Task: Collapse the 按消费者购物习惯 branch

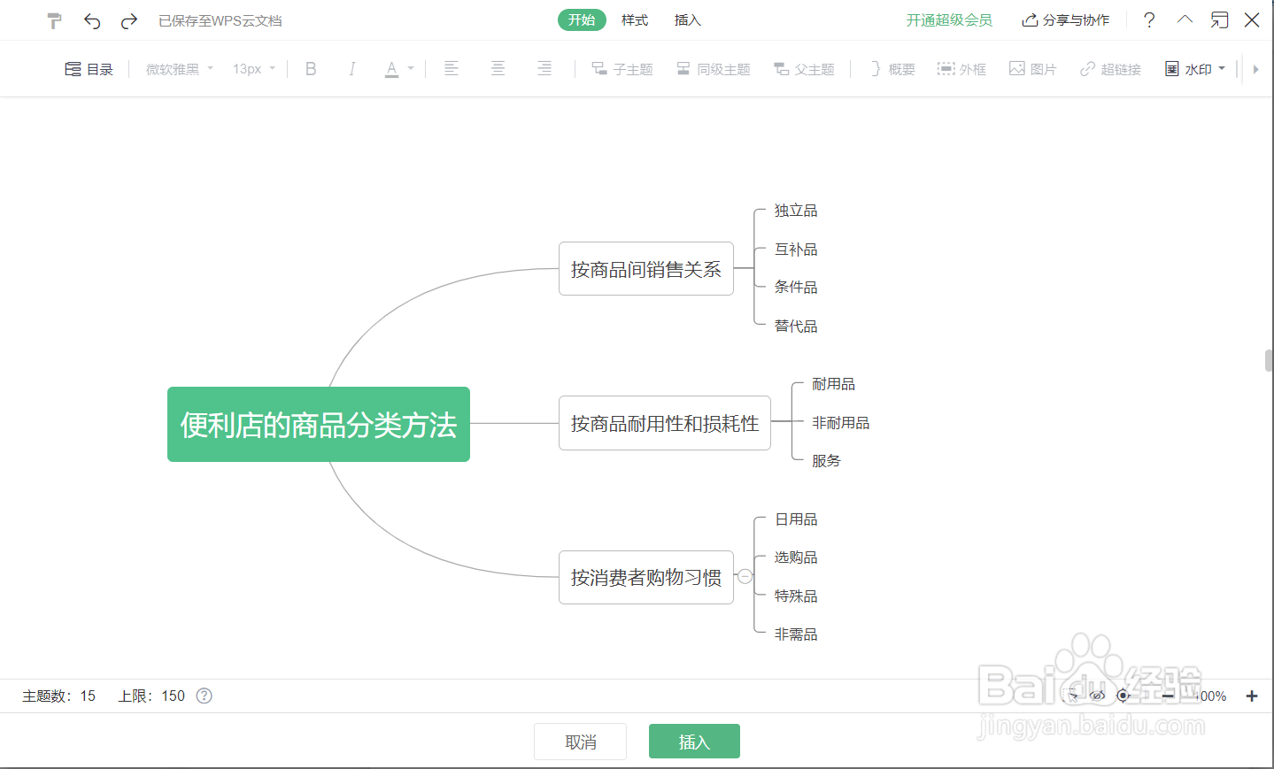Action: pos(745,577)
